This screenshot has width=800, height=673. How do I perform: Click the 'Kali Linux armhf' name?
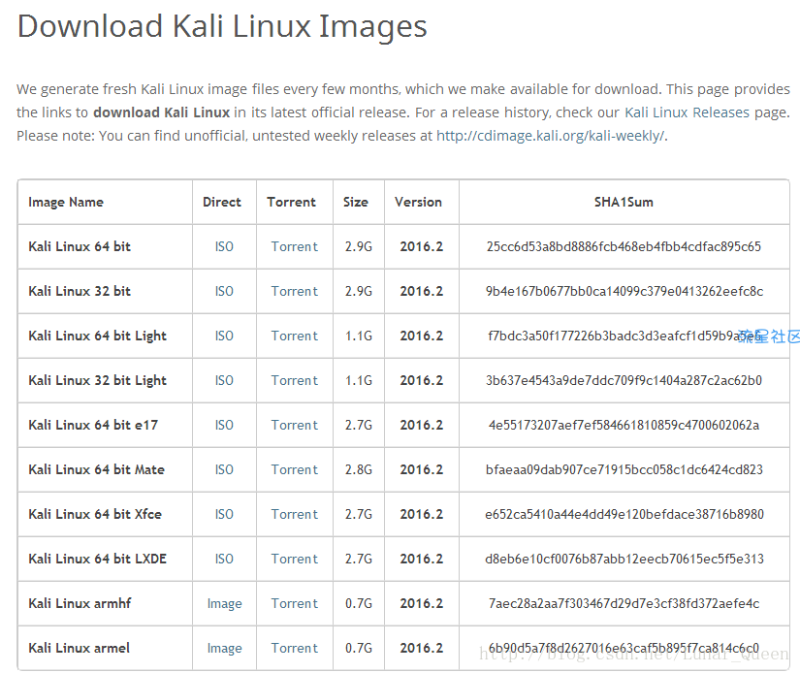point(80,603)
